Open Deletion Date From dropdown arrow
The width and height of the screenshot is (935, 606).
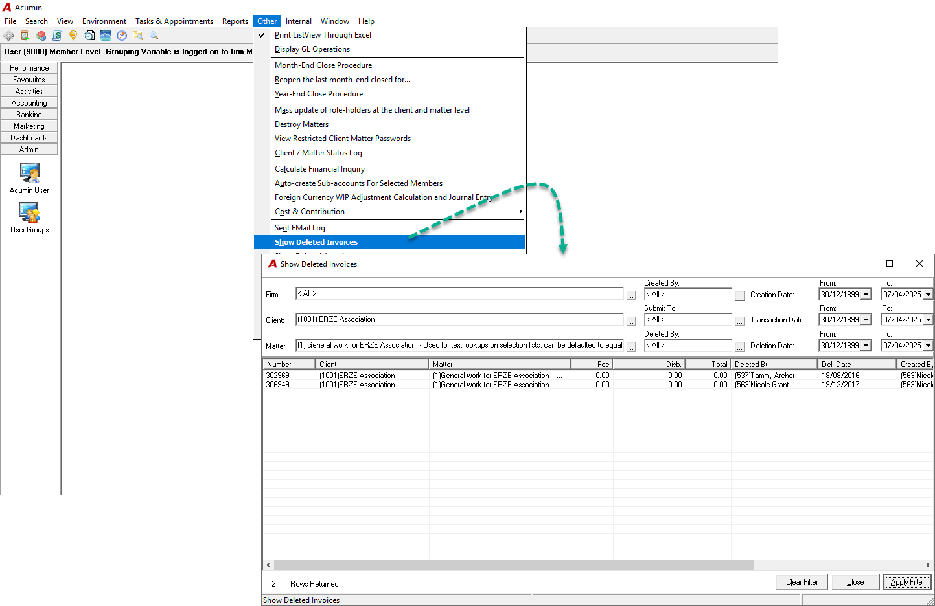866,346
